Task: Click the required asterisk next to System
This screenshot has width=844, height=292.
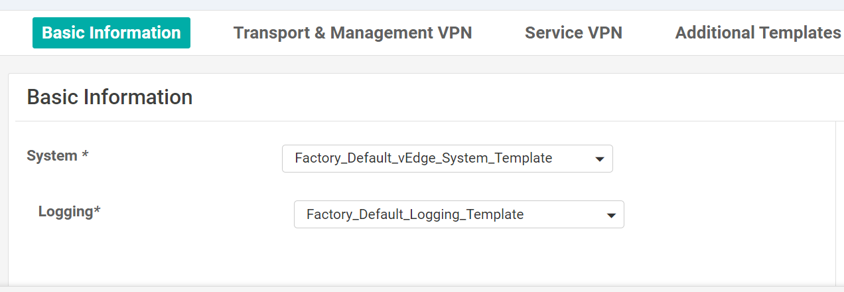Action: click(85, 156)
